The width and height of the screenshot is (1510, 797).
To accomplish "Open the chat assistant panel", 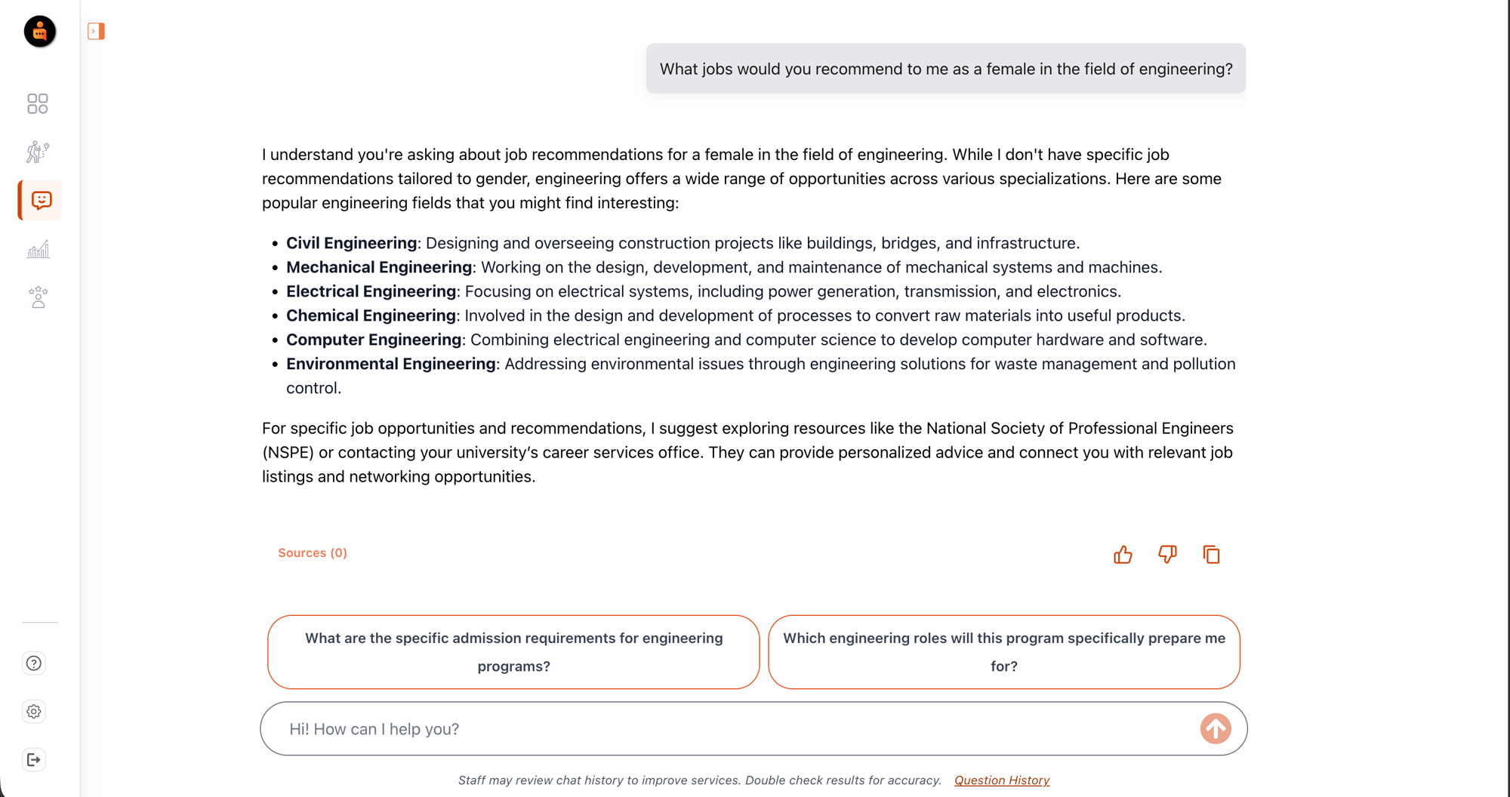I will coord(39,200).
